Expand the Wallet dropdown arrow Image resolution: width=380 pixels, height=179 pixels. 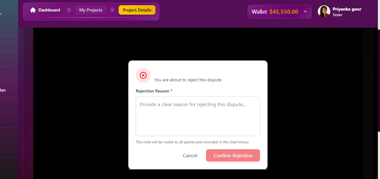pos(305,11)
